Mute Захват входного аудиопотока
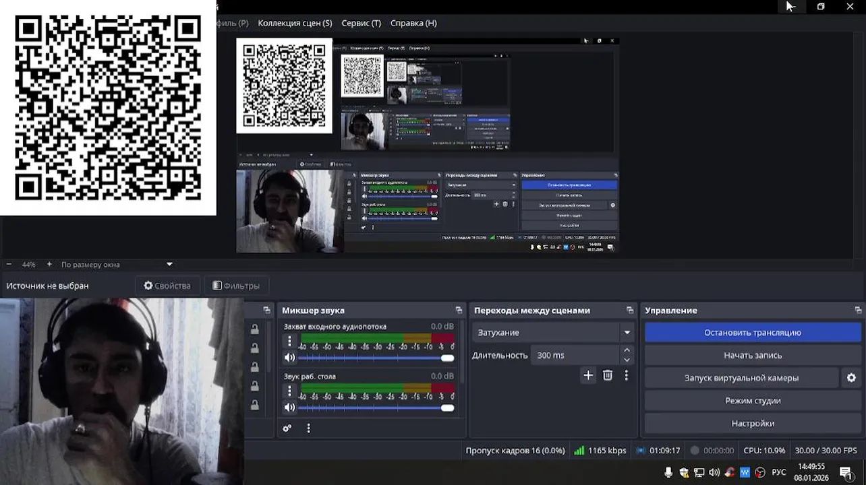The height and width of the screenshot is (485, 866). (x=289, y=358)
